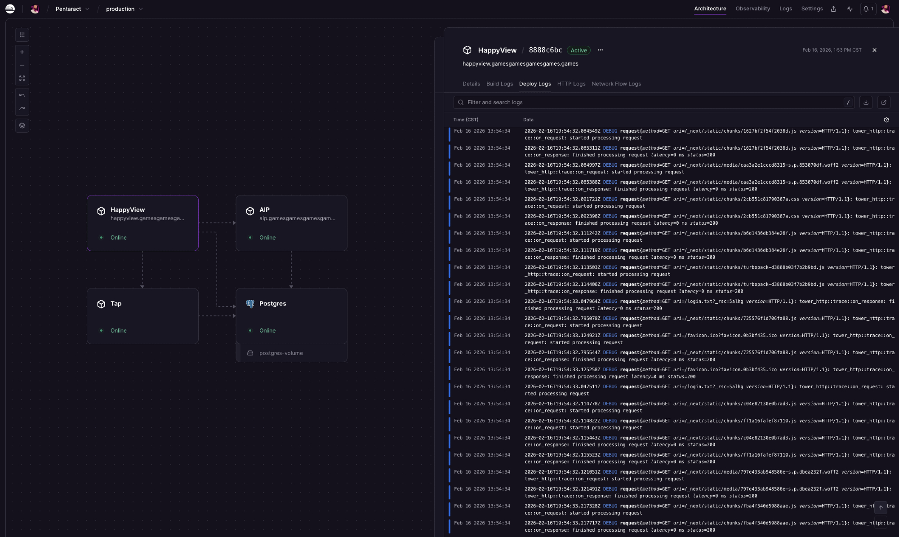Open the Build Logs tab
This screenshot has width=899, height=537.
pos(499,84)
